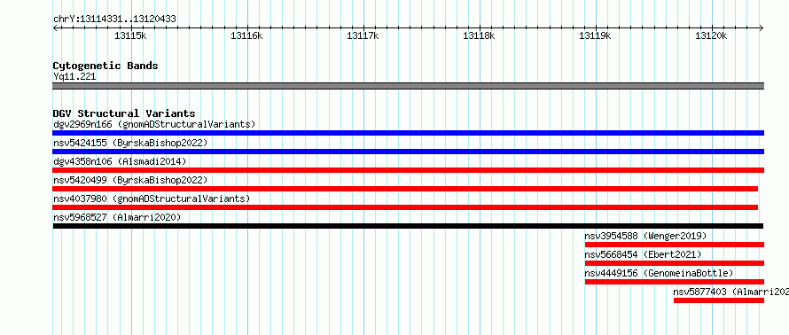Click the nsv5877403 Almarri variant label

pos(731,292)
